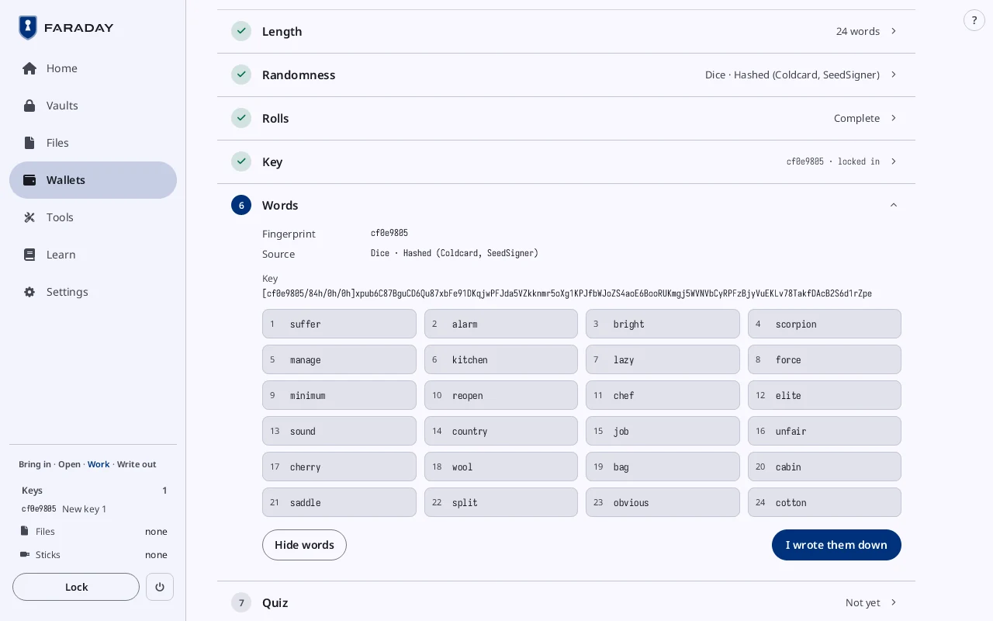Viewport: 993px width, 621px height.
Task: Expand the Rolls section chevron
Action: pos(894,118)
